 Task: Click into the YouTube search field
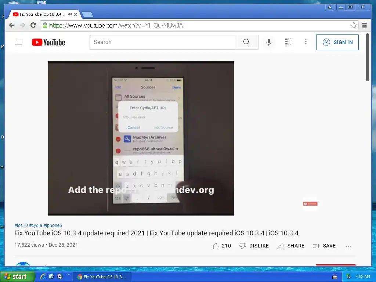(162, 42)
